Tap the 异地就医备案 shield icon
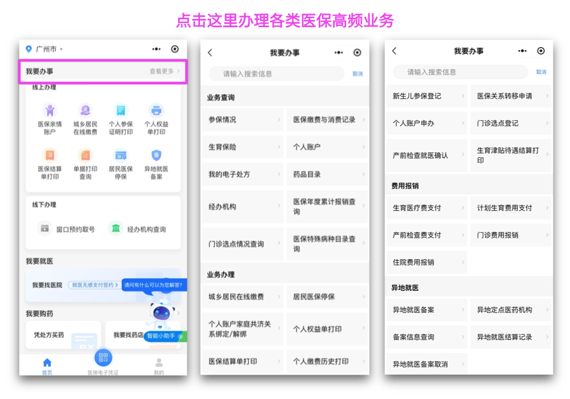Image resolution: width=570 pixels, height=399 pixels. [156, 156]
